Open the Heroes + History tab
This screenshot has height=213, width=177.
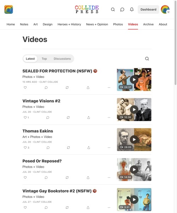[x=69, y=24]
